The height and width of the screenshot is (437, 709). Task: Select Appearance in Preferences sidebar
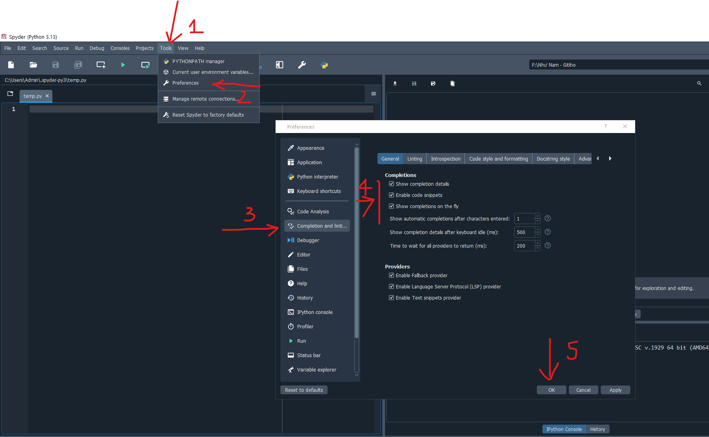(x=317, y=148)
